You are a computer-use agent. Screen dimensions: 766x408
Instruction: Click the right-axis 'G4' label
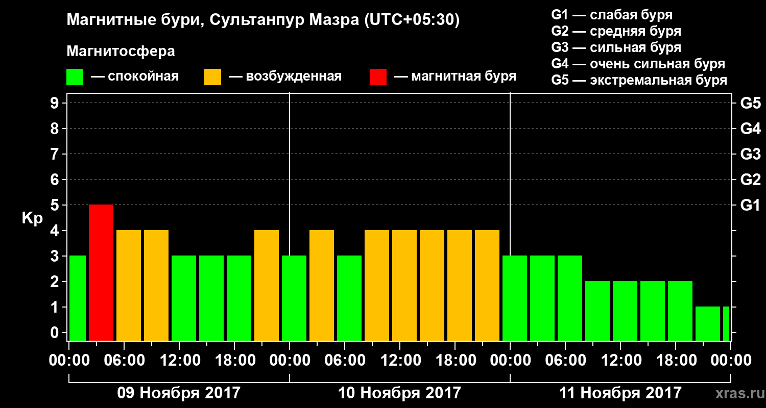pyautogui.click(x=750, y=129)
